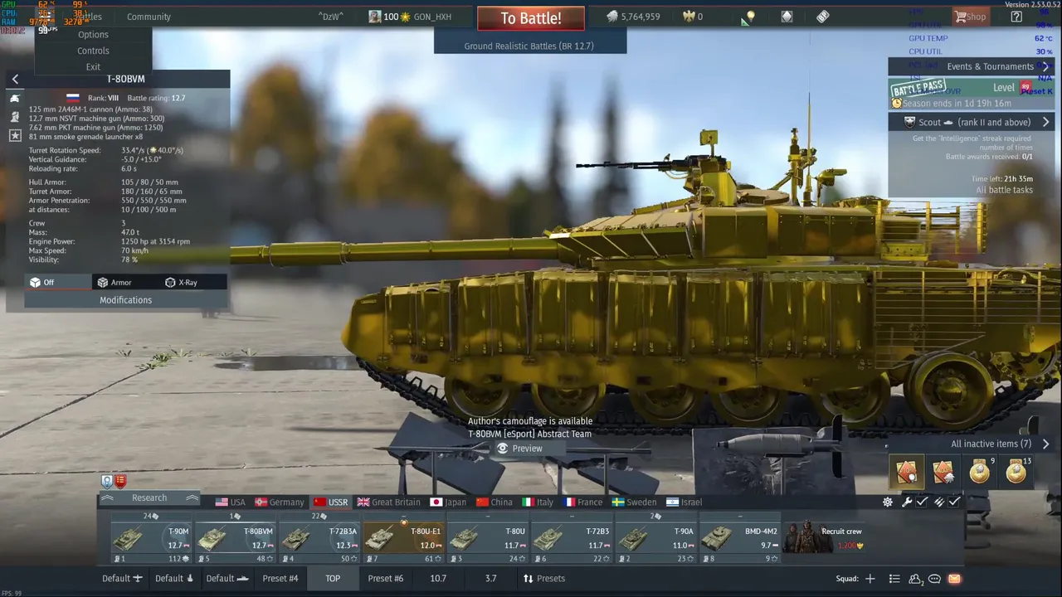
Task: Select the China nation tab
Action: point(494,502)
